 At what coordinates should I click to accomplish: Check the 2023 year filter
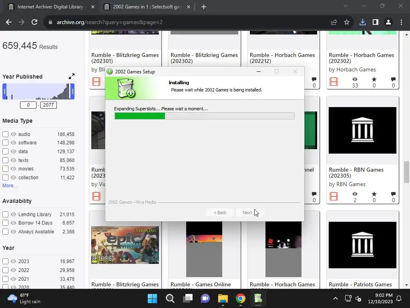tap(5, 261)
